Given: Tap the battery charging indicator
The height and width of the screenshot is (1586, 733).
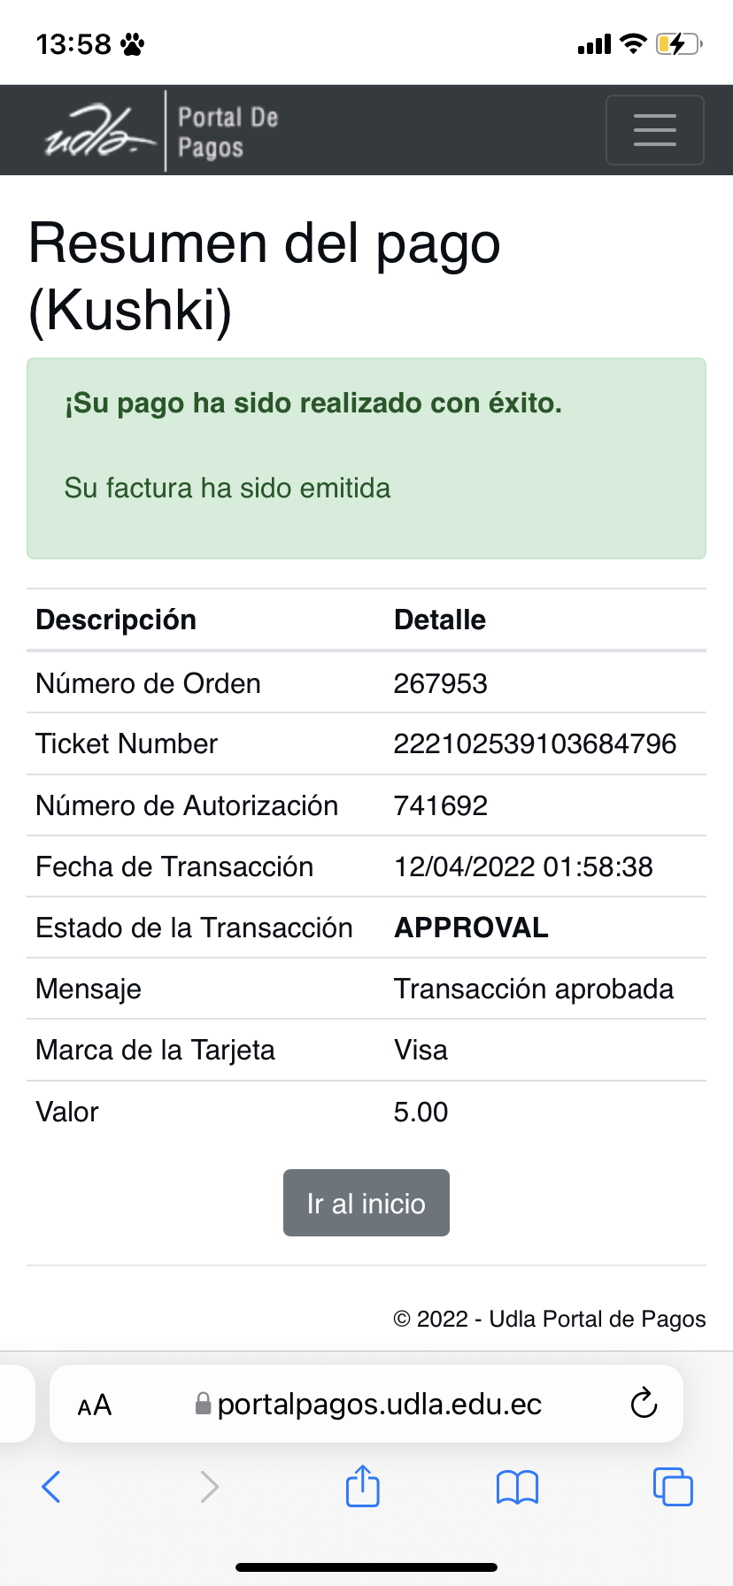Looking at the screenshot, I should click(x=677, y=43).
